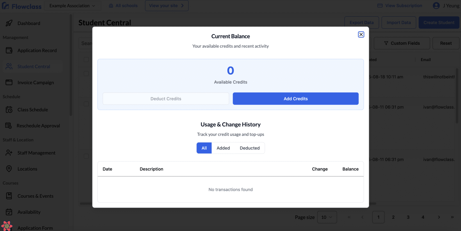Click the Locations pin icon
The image size is (461, 231).
tap(9, 169)
